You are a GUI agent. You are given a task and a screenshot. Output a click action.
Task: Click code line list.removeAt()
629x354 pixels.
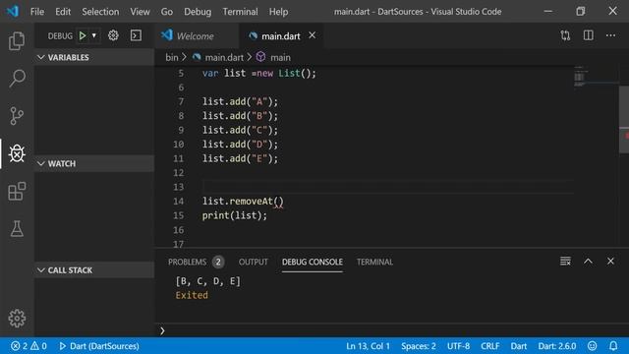click(243, 201)
